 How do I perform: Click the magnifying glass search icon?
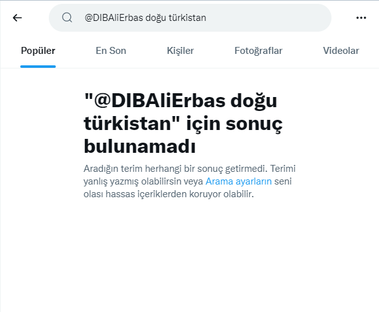[67, 18]
